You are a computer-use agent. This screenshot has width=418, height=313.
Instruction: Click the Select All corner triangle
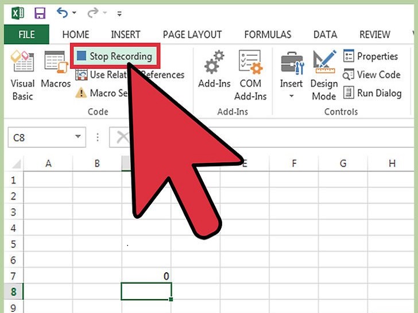coord(17,164)
